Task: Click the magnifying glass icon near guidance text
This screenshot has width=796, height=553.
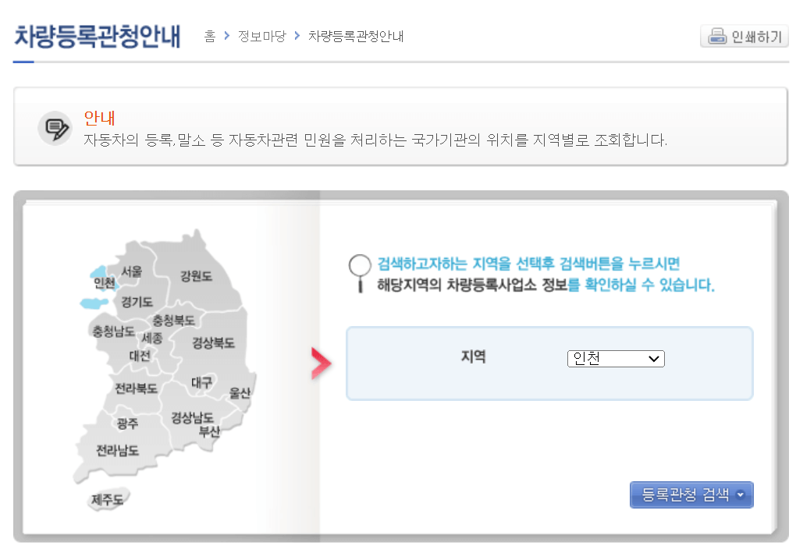Action: [x=359, y=265]
